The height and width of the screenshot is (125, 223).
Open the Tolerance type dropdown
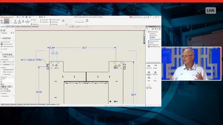coord(8,62)
